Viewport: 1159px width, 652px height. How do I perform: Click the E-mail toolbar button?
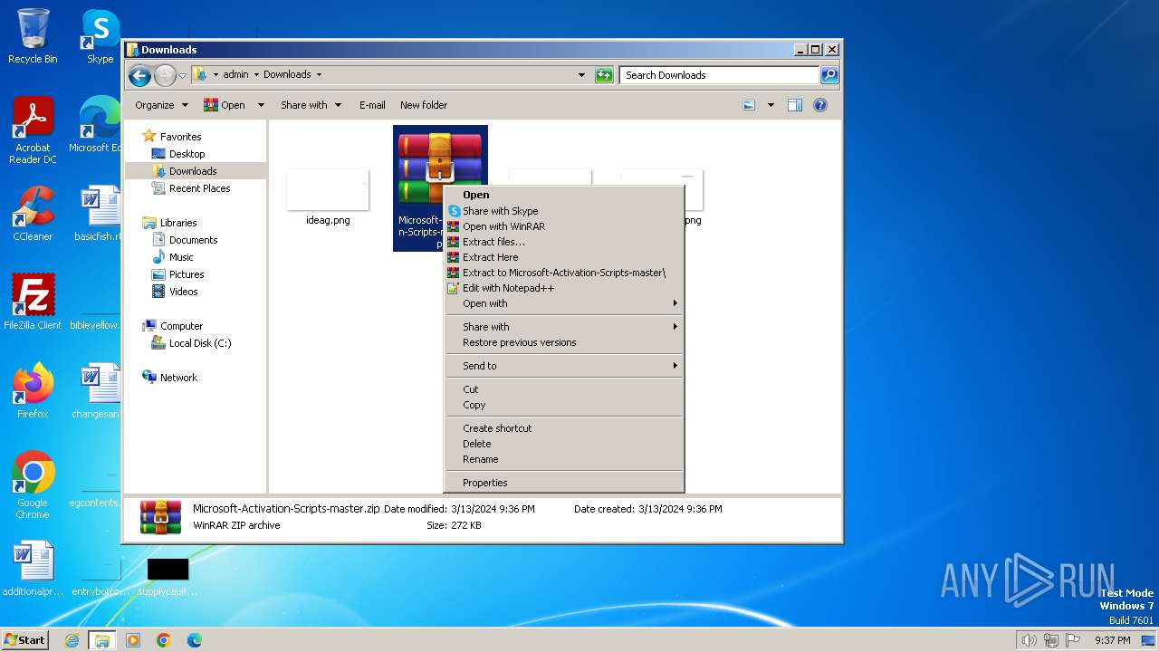pyautogui.click(x=372, y=105)
